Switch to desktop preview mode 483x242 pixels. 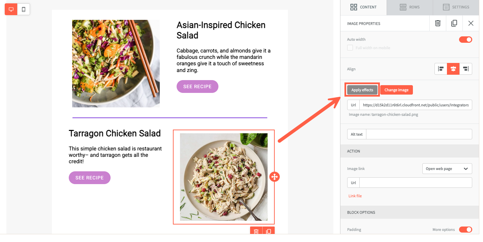(11, 9)
